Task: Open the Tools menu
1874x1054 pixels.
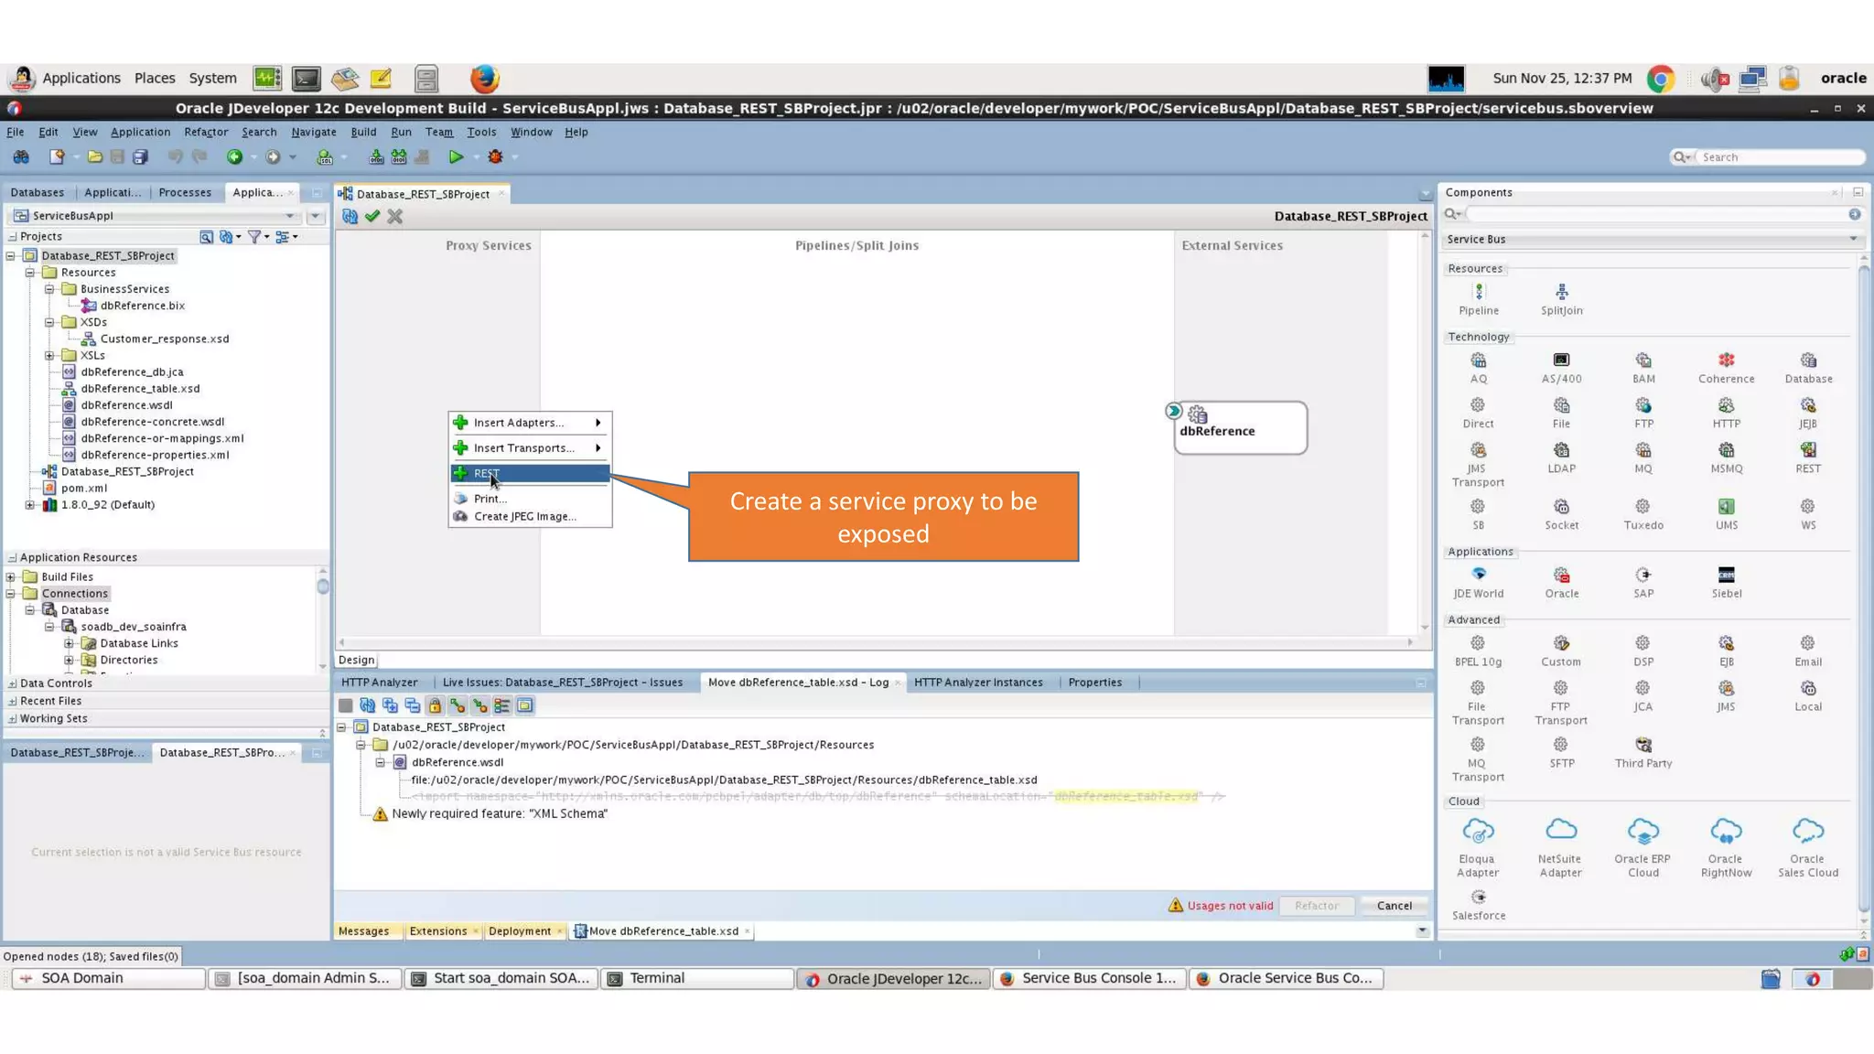Action: click(481, 132)
